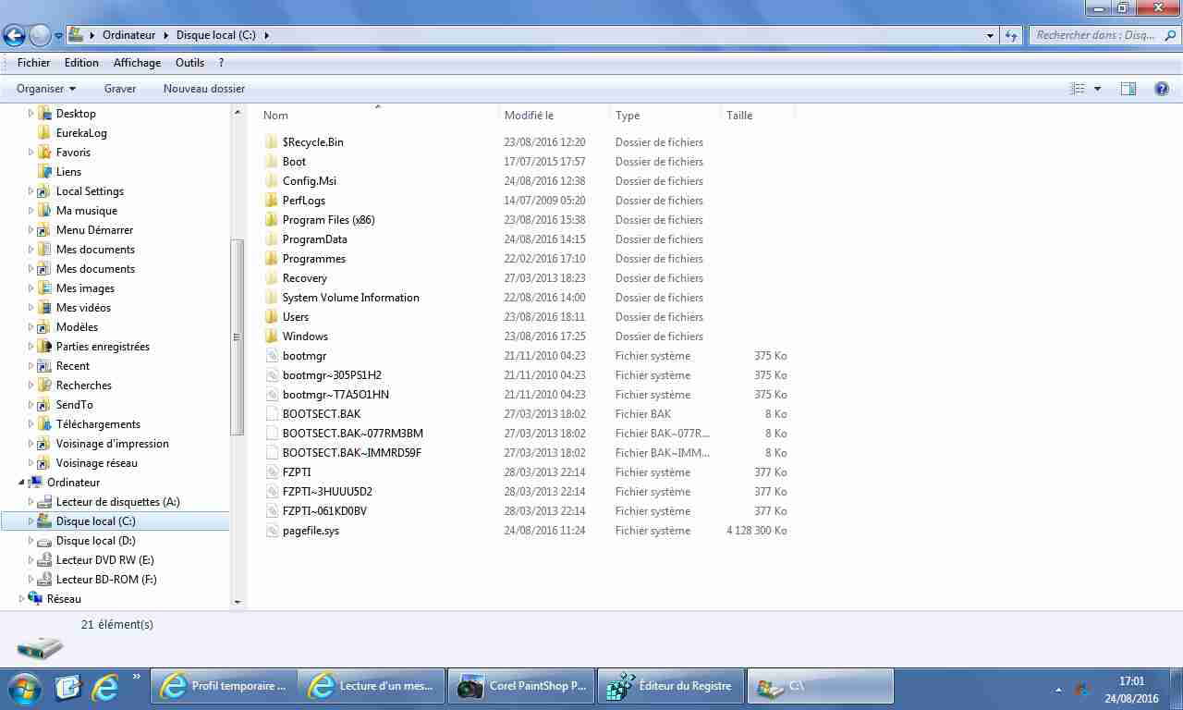The image size is (1183, 710).
Task: Expand the Disque local (D:) tree arrow
Action: (x=30, y=540)
